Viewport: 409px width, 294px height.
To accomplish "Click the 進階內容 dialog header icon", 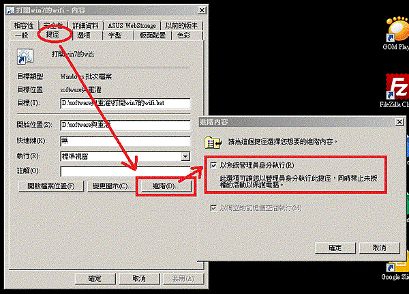I will coord(213,143).
